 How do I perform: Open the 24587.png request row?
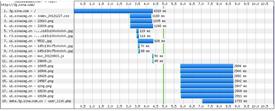(x=137, y=81)
